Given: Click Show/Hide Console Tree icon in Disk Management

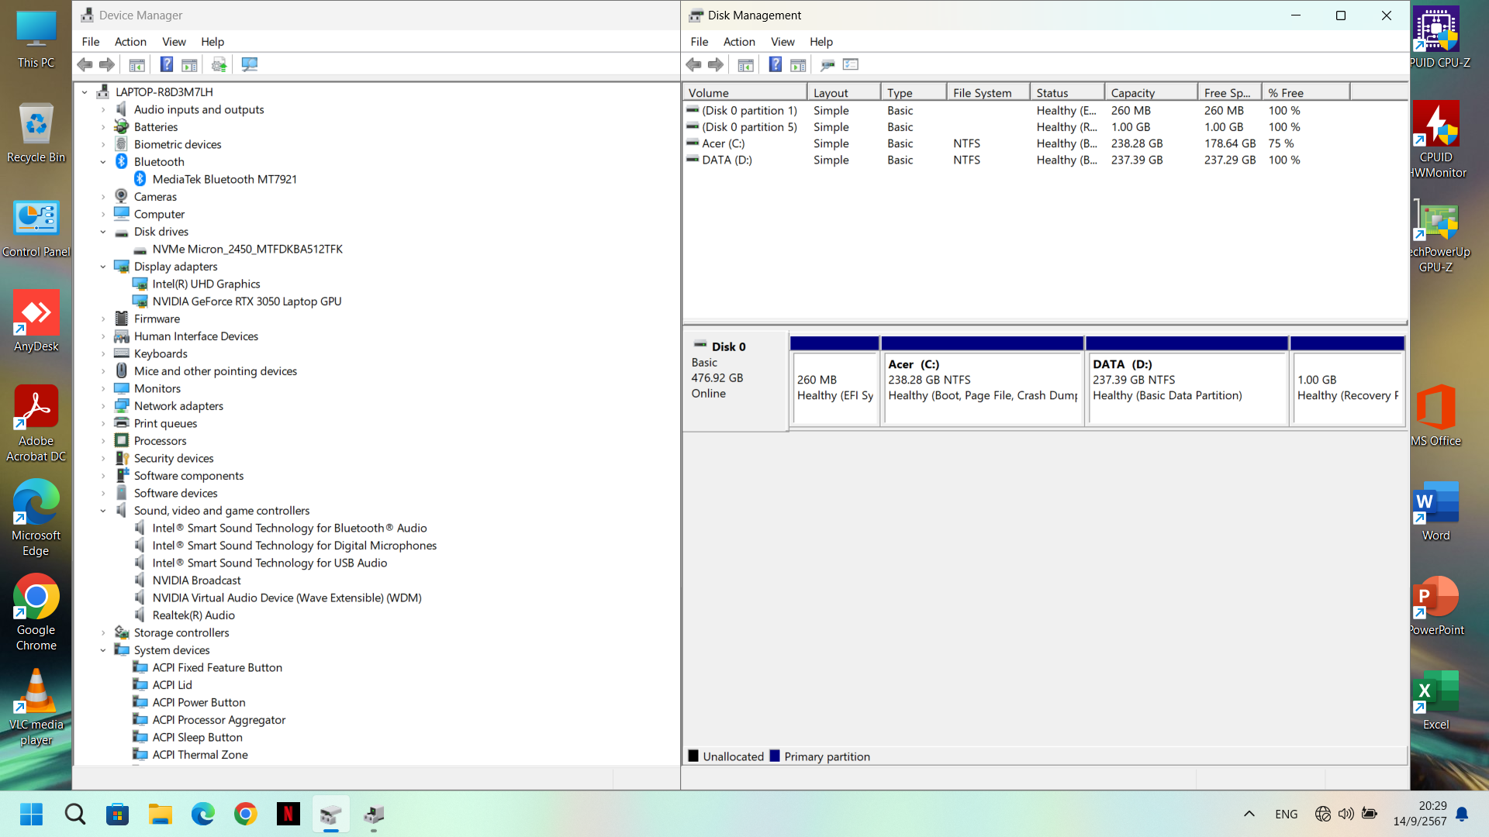Looking at the screenshot, I should pyautogui.click(x=745, y=64).
